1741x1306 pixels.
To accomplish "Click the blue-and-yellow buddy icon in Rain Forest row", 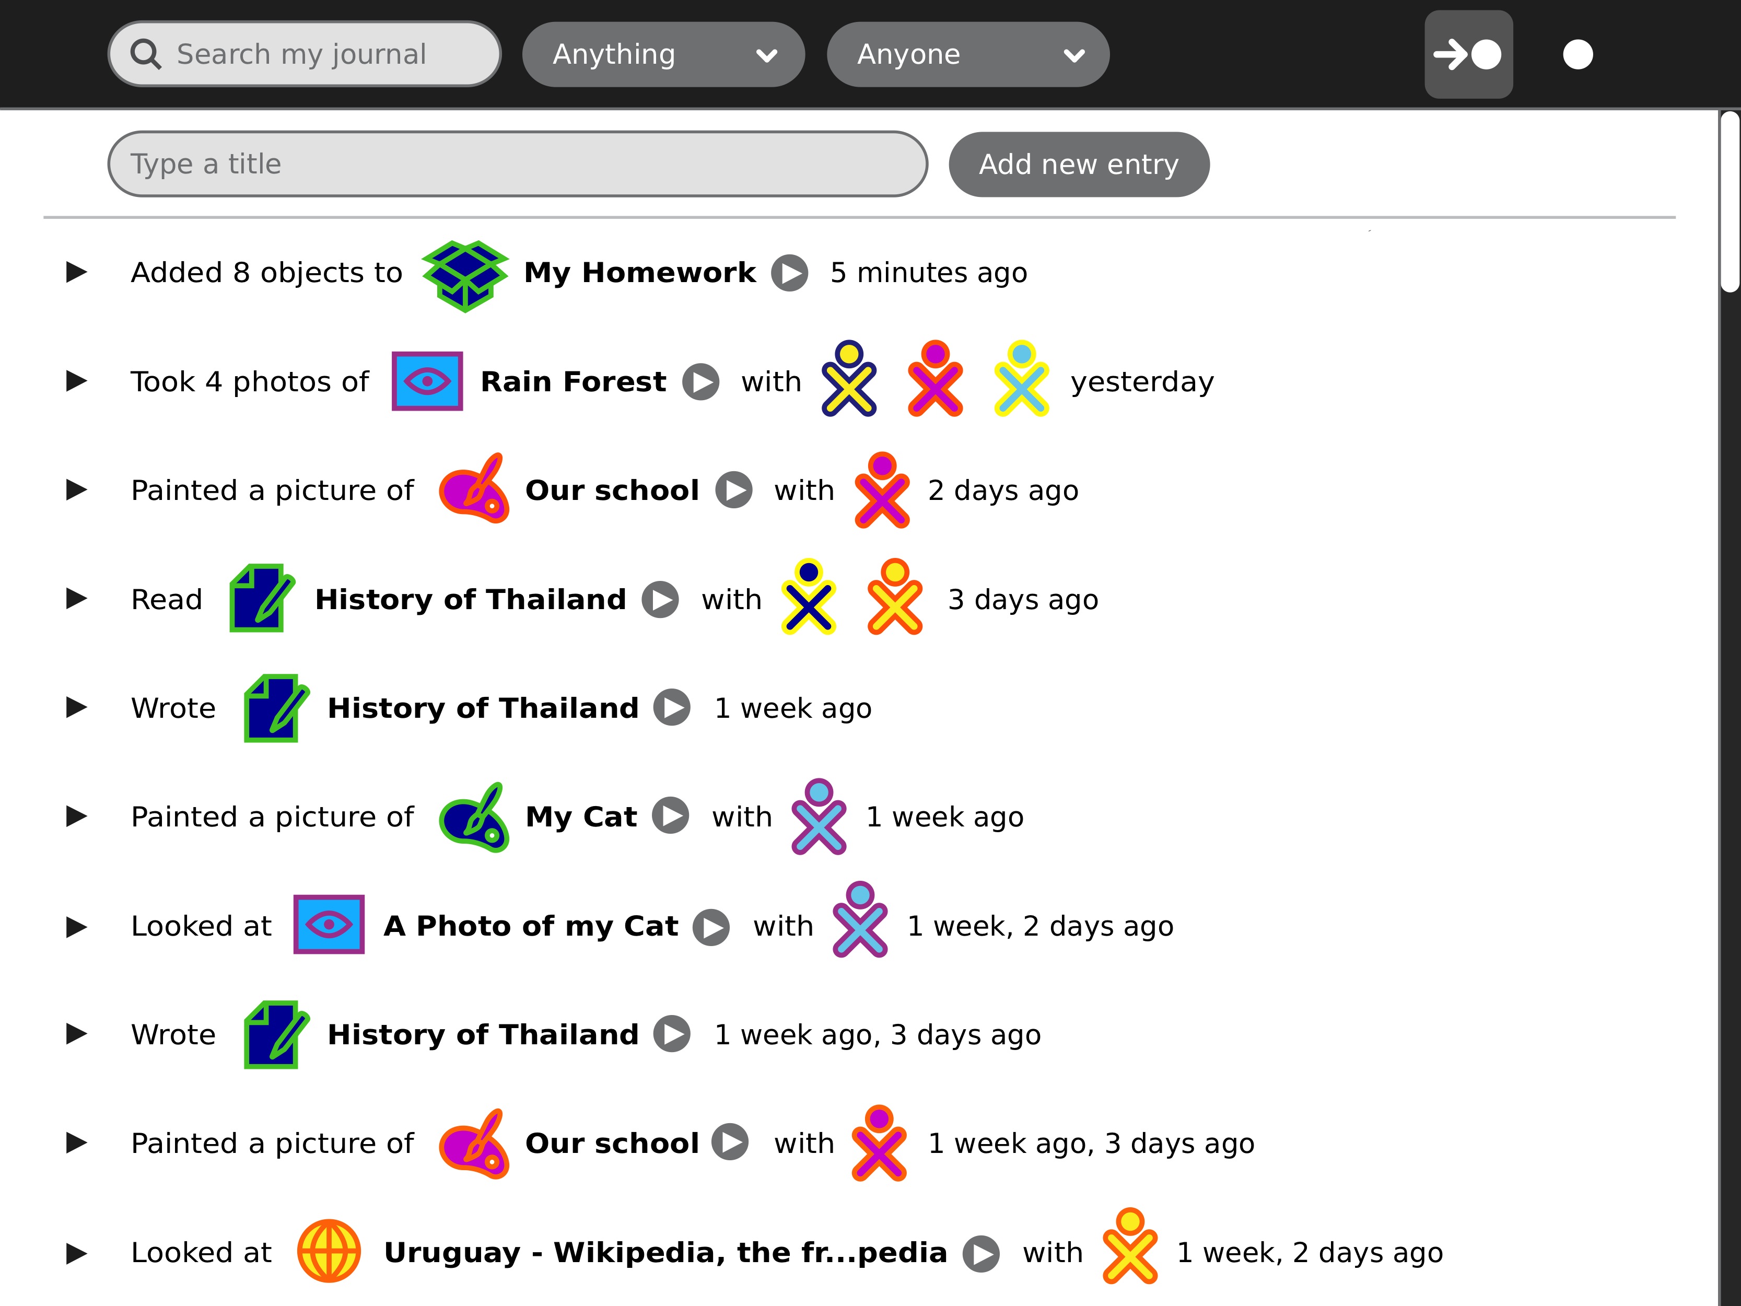I will click(848, 379).
